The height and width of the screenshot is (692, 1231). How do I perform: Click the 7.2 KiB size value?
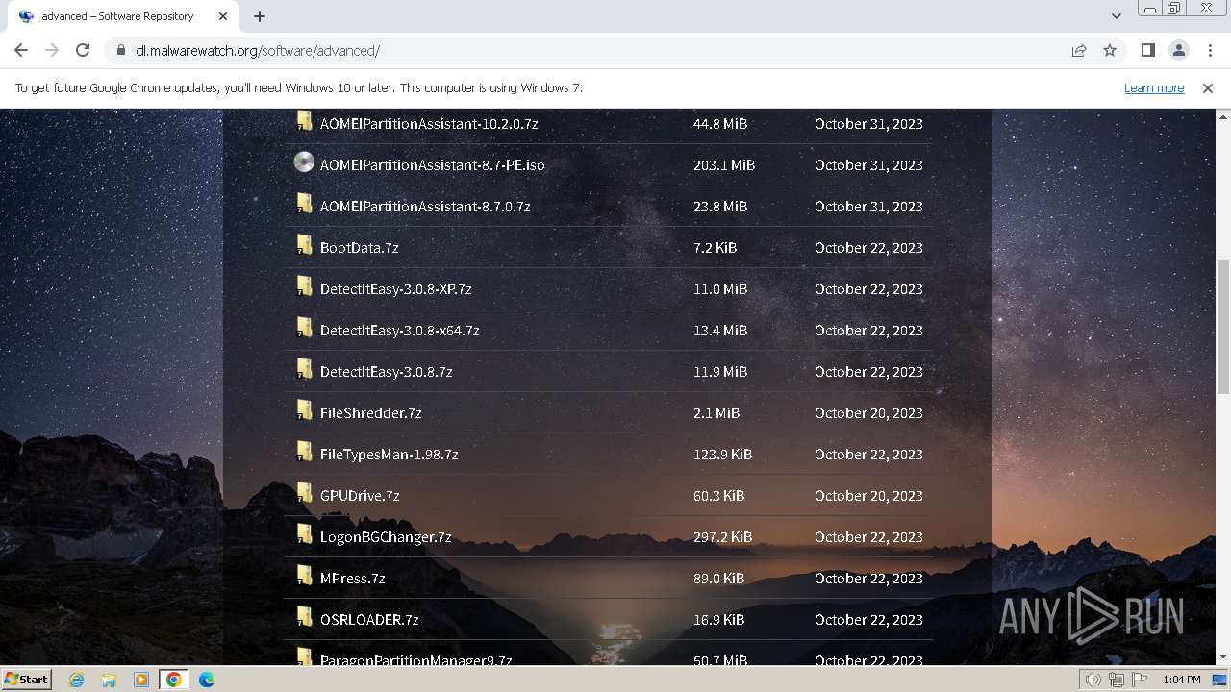coord(716,248)
